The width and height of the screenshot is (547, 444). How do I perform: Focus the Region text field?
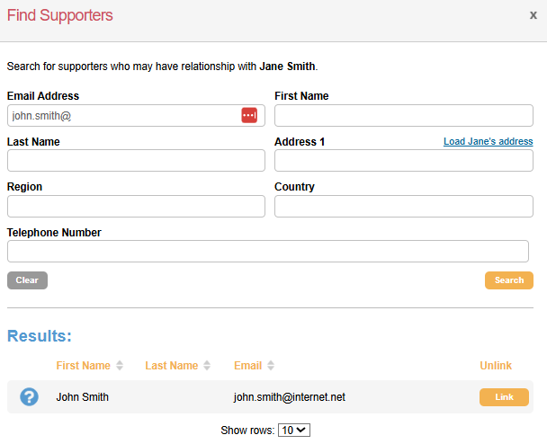[x=136, y=207]
